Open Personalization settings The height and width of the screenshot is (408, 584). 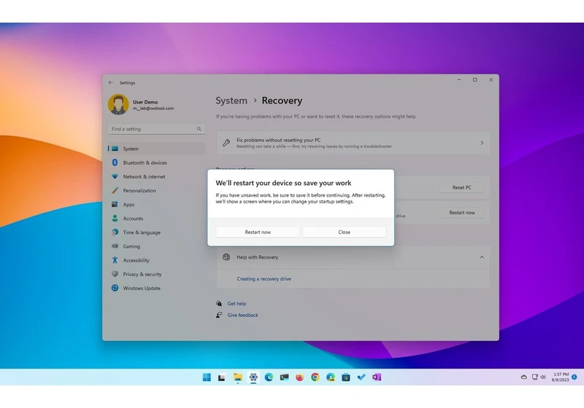coord(156,191)
